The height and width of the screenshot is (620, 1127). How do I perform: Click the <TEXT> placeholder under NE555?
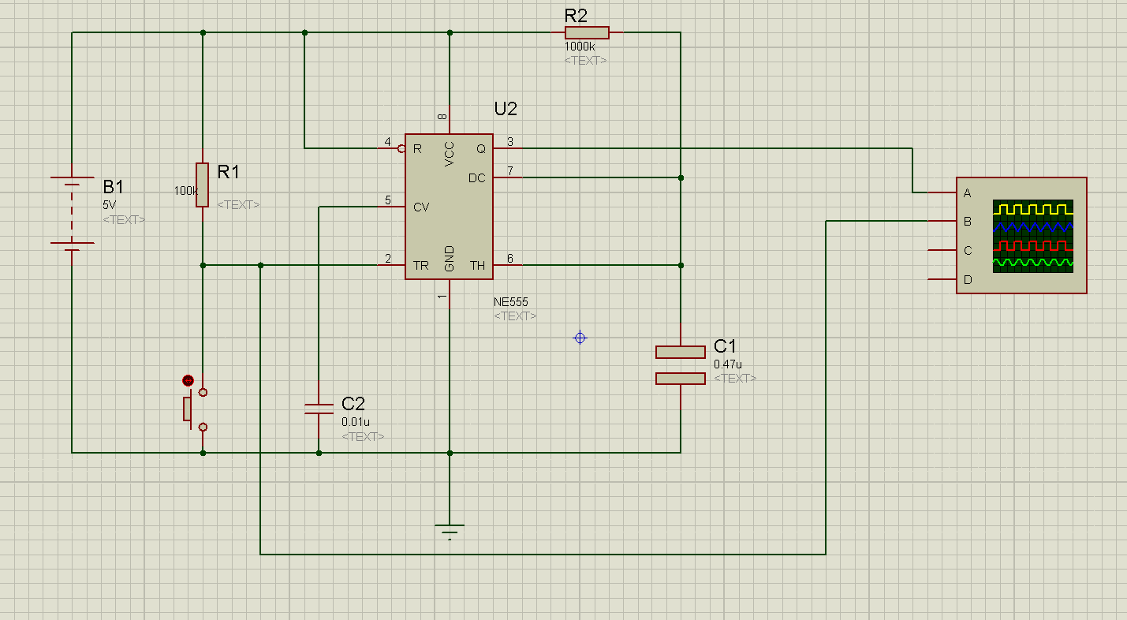(x=515, y=316)
